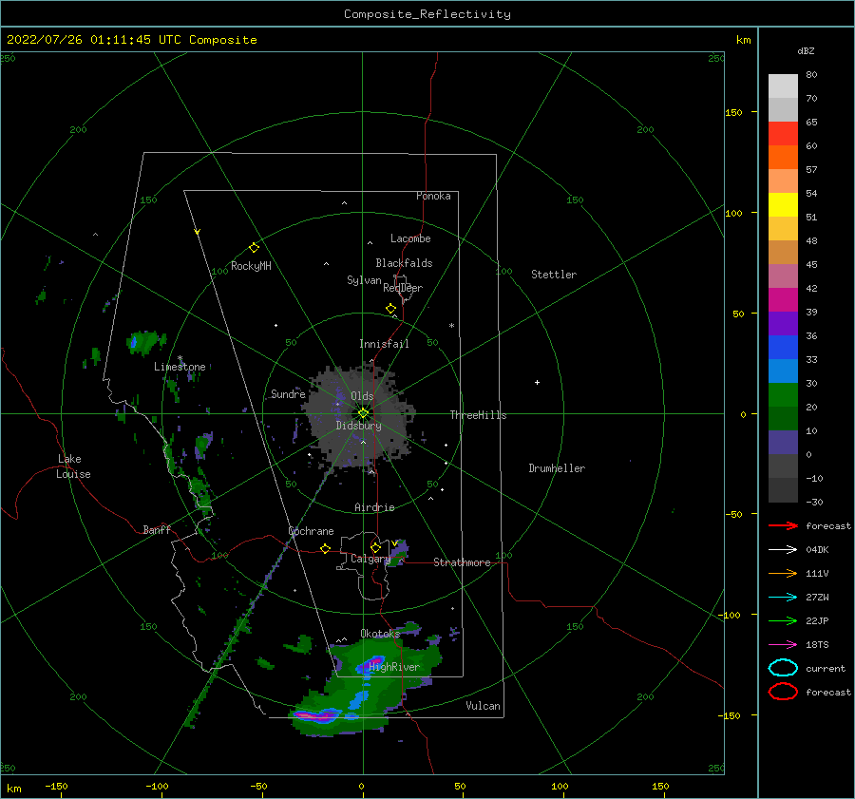Click the Lacombe label
Viewport: 855px width, 799px height.
pos(410,238)
